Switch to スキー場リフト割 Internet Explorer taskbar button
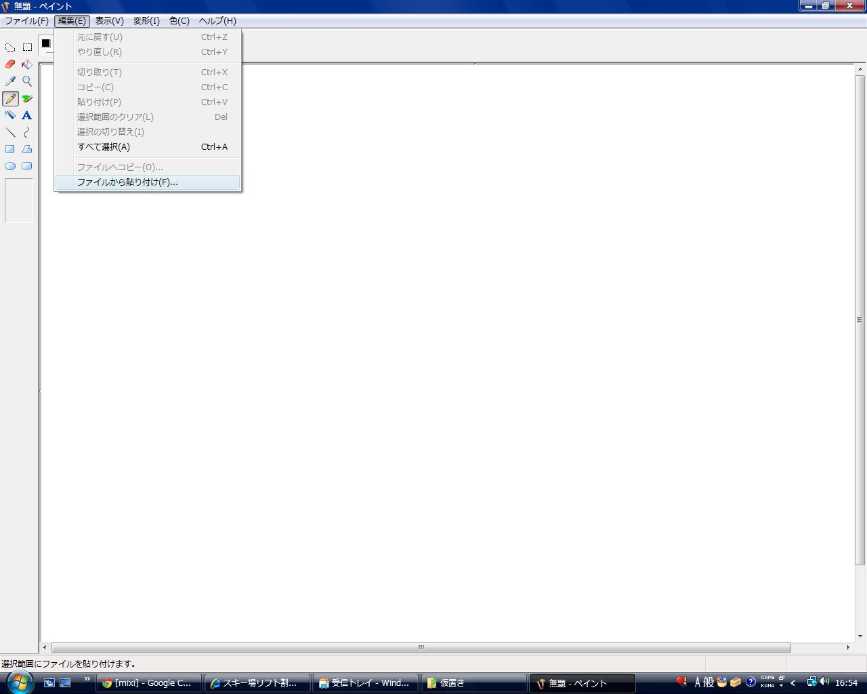 (x=257, y=683)
